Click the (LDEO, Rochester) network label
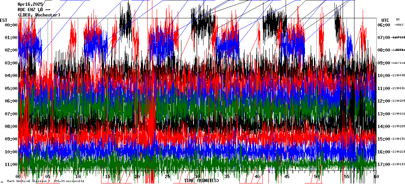The width and height of the screenshot is (405, 186). (x=39, y=15)
